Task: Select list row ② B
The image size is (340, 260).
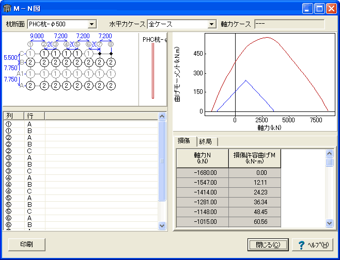Action: 81,144
